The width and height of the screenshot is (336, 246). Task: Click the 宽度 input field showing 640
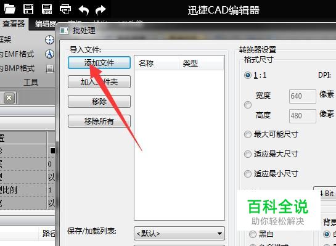point(302,96)
